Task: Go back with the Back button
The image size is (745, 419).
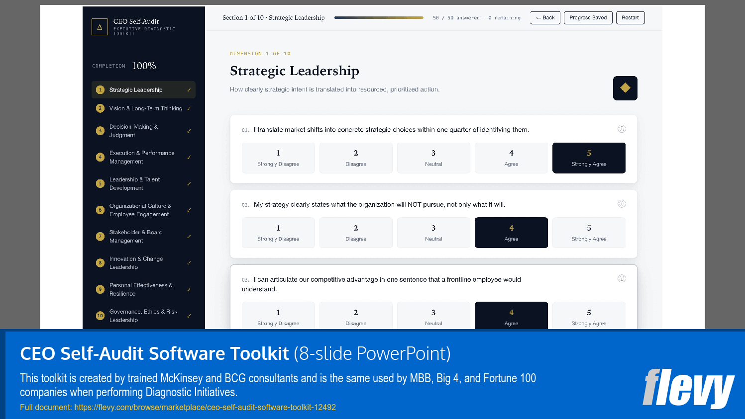Action: [545, 18]
